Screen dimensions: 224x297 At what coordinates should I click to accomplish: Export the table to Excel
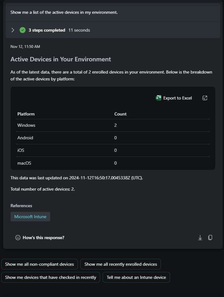pos(174,98)
